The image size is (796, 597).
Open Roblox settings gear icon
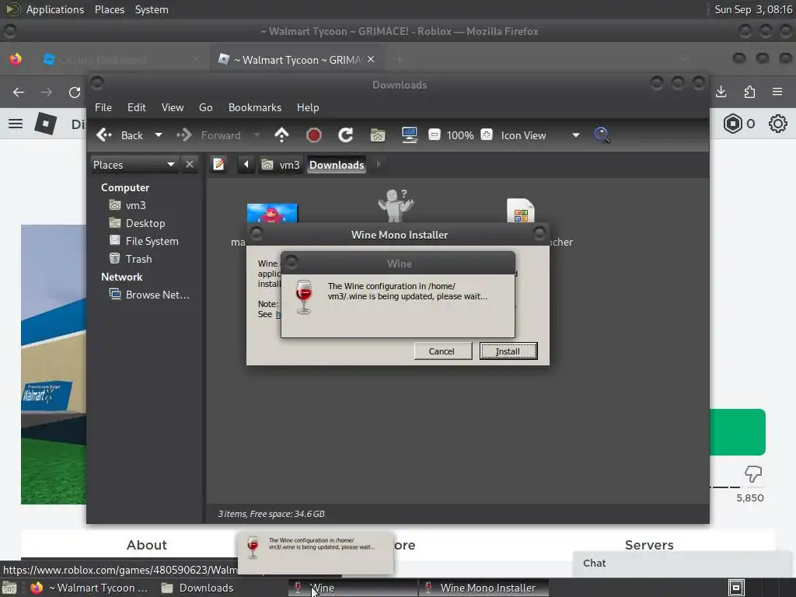pos(777,124)
